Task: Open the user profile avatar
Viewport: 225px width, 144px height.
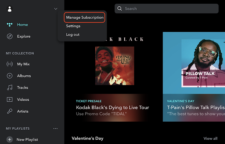Action: [x=10, y=9]
